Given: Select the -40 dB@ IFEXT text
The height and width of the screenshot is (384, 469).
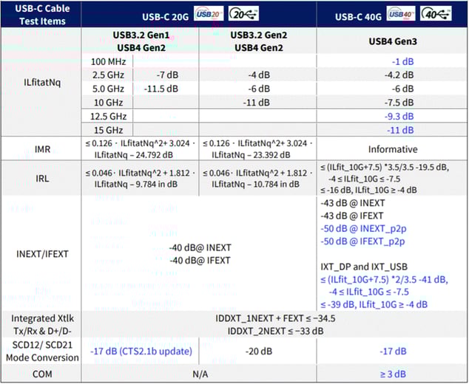Looking at the screenshot, I should (200, 261).
